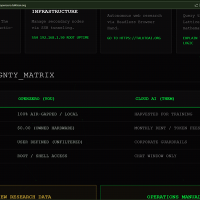Click the 'CORPORATE GUARDRAILS' cell
Screen dimensions: 200x200
coord(160,142)
